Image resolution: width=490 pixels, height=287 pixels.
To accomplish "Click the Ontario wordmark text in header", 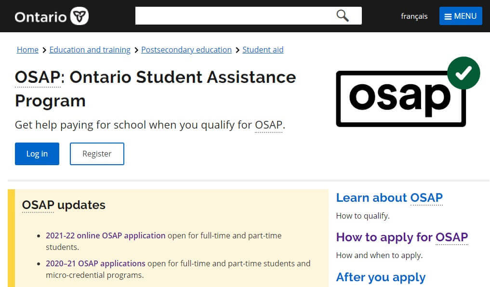I will point(40,17).
